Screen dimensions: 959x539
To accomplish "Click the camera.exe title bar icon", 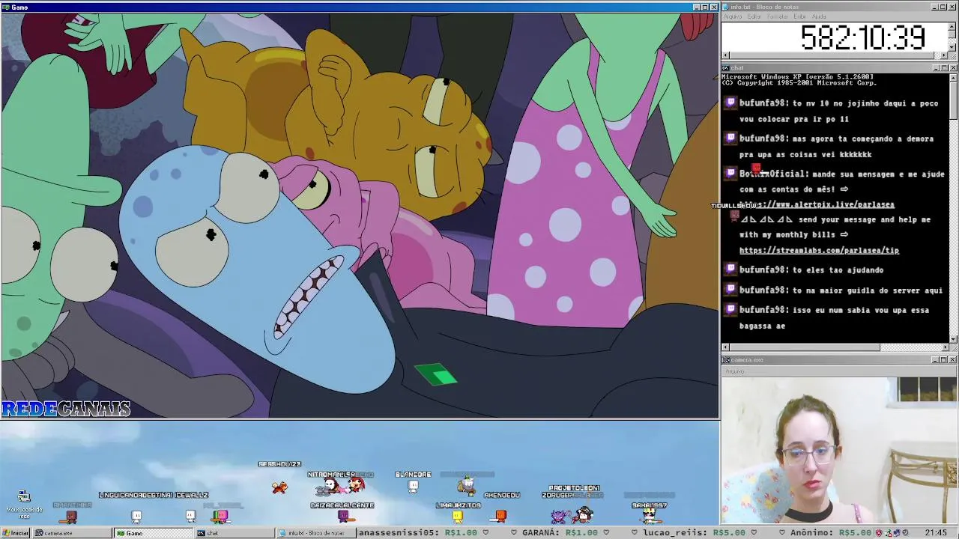I will click(726, 360).
